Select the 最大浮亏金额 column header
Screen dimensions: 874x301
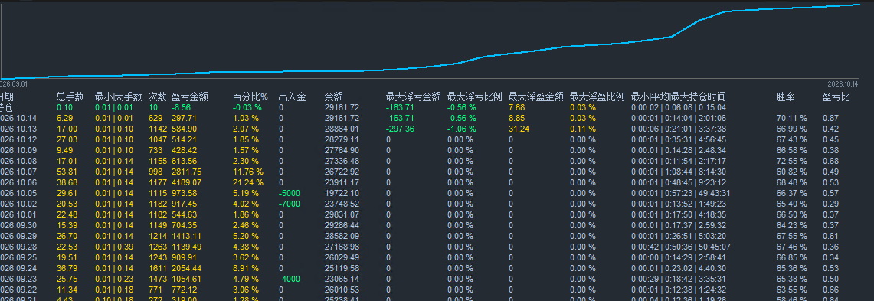[x=414, y=97]
